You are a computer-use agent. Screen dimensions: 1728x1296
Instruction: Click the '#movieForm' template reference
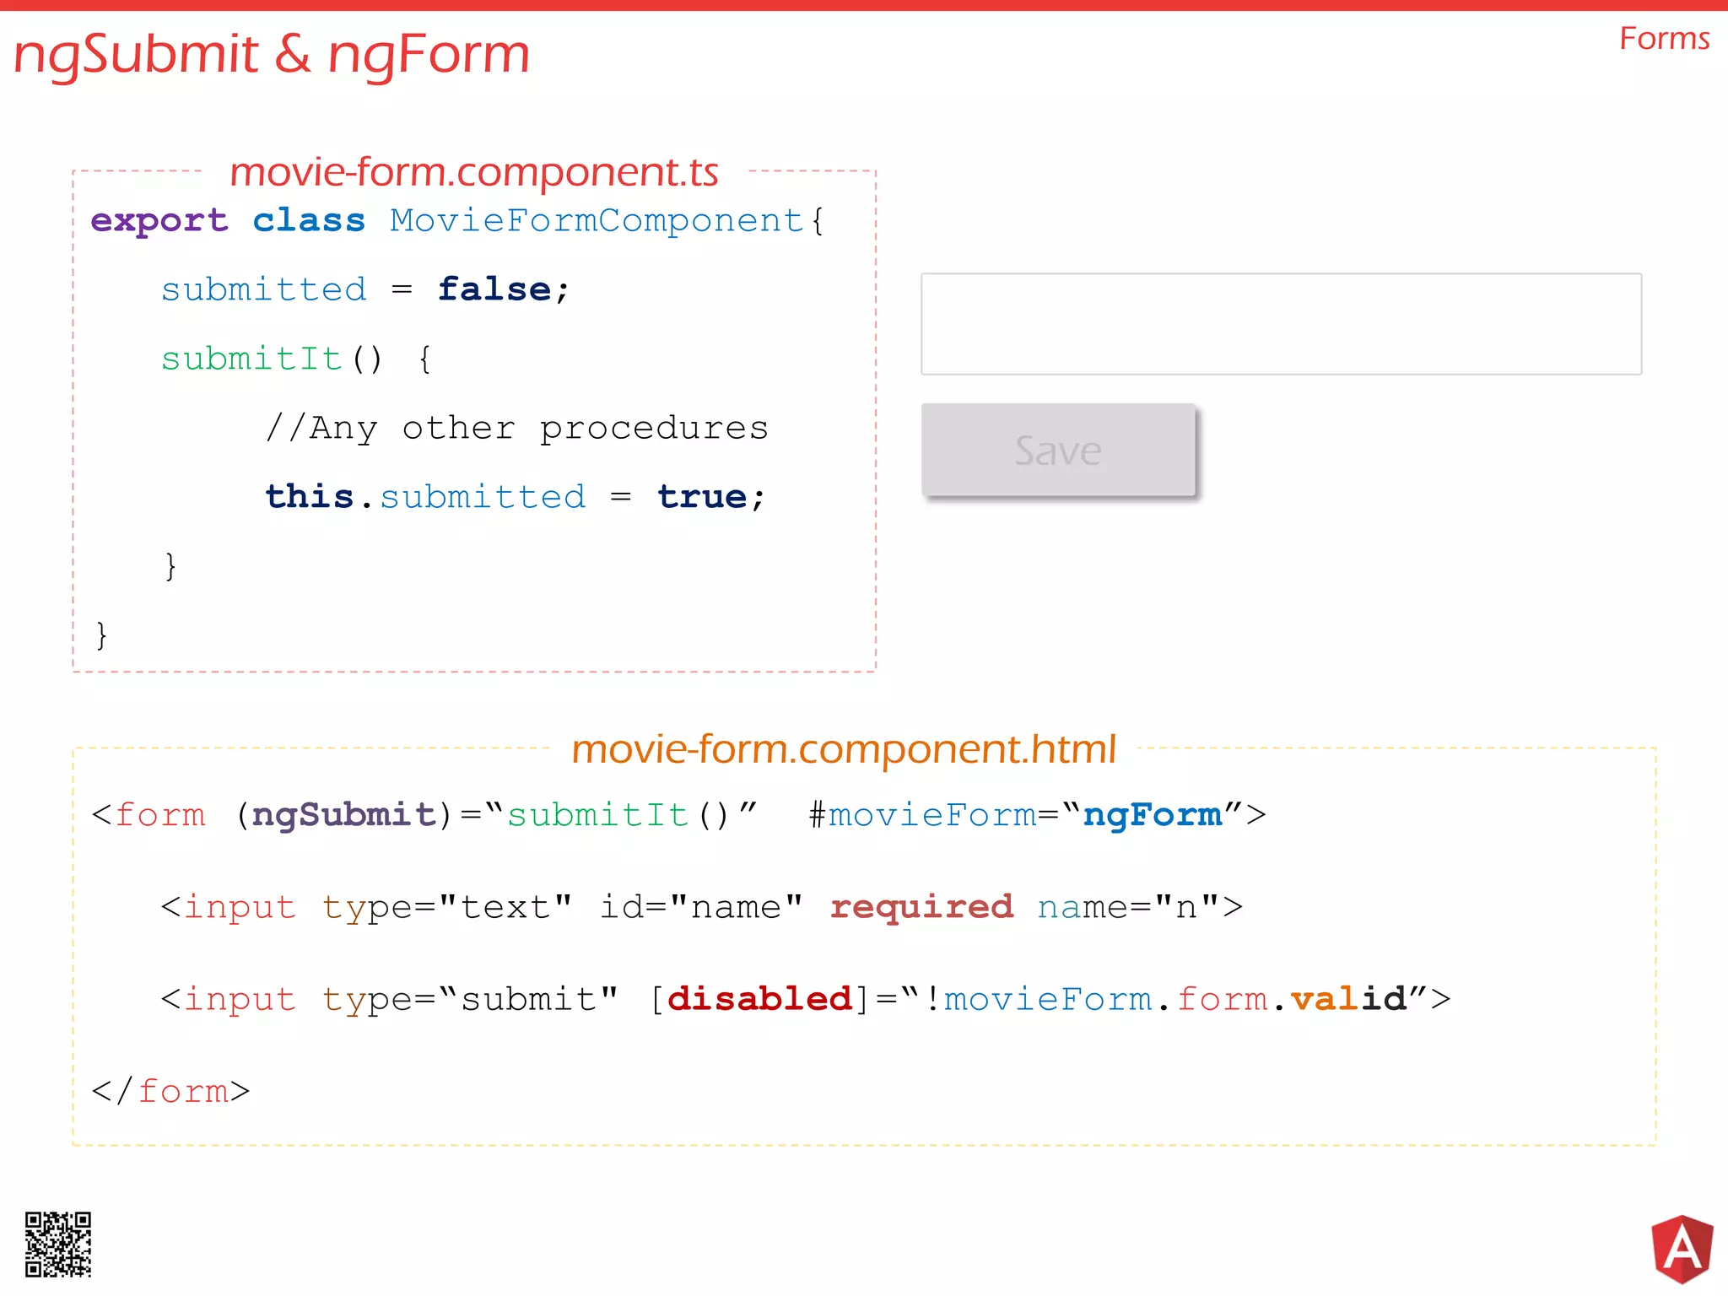[921, 815]
